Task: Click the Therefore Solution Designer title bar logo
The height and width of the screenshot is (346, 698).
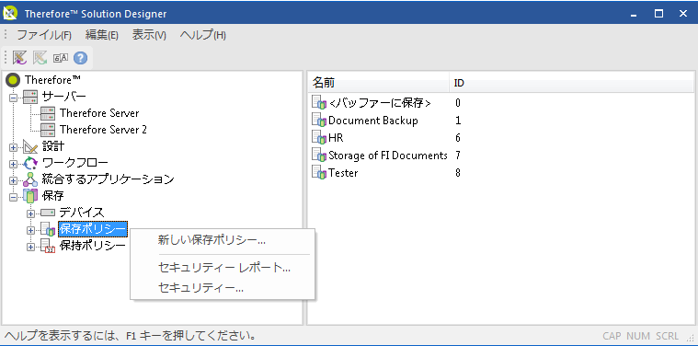Action: pyautogui.click(x=10, y=14)
